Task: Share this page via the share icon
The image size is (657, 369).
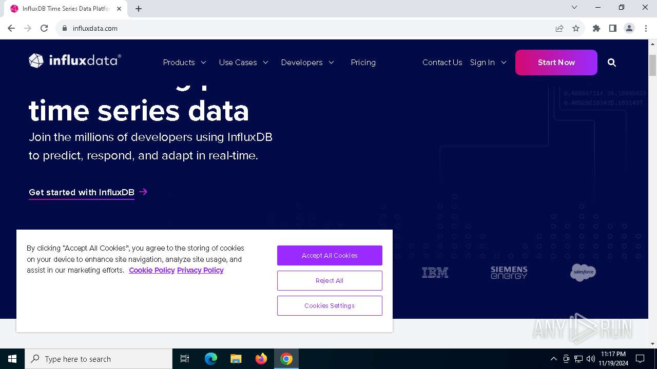Action: coord(559,28)
